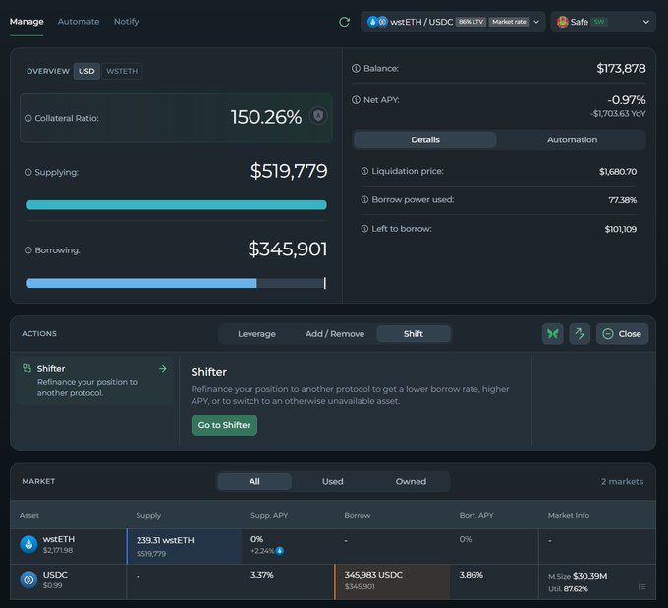Click the Shifter swap icon in the left card

point(27,368)
